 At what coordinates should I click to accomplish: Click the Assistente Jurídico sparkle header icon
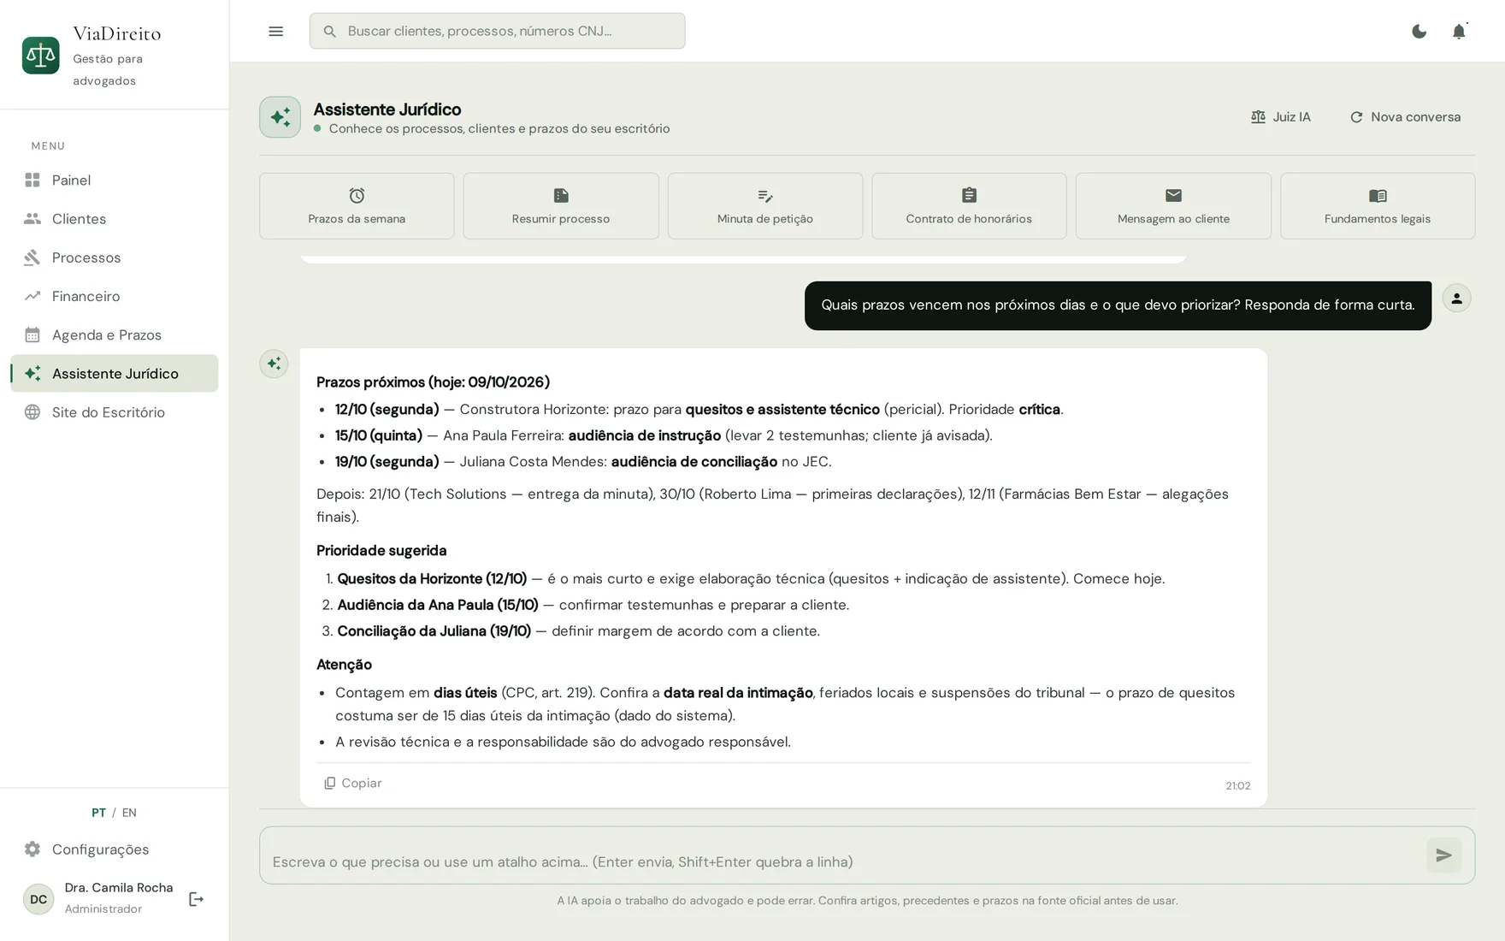point(280,117)
